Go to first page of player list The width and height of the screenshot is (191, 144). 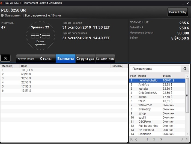(131, 139)
